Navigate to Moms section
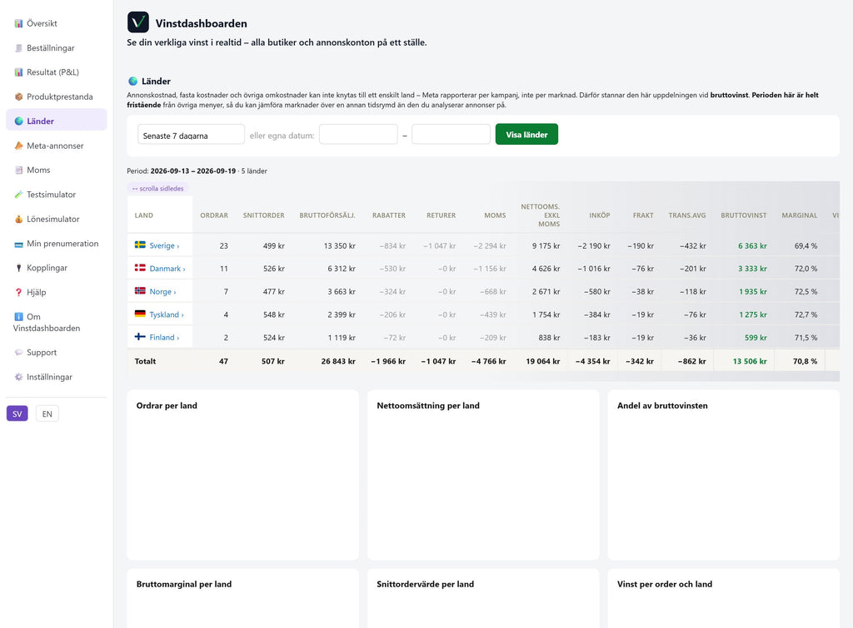 coord(57,170)
